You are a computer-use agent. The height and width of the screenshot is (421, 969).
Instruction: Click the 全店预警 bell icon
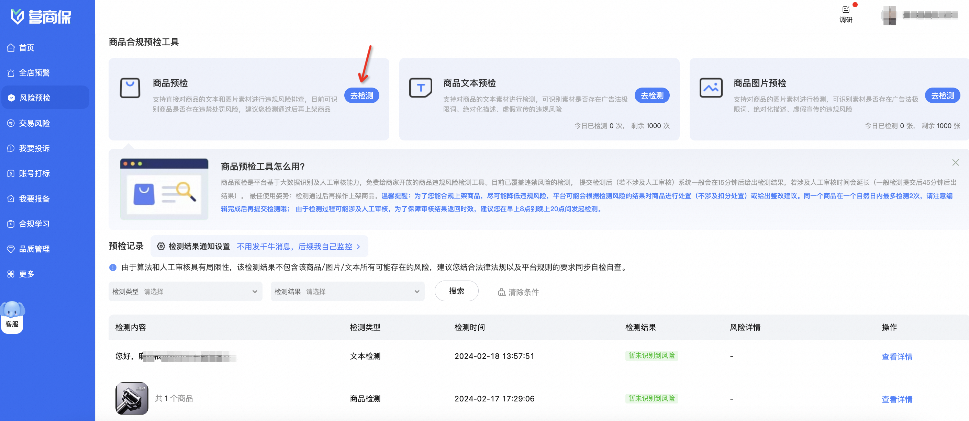(11, 73)
